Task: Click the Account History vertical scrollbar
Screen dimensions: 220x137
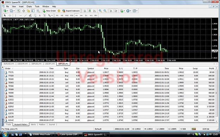Action: point(216,95)
